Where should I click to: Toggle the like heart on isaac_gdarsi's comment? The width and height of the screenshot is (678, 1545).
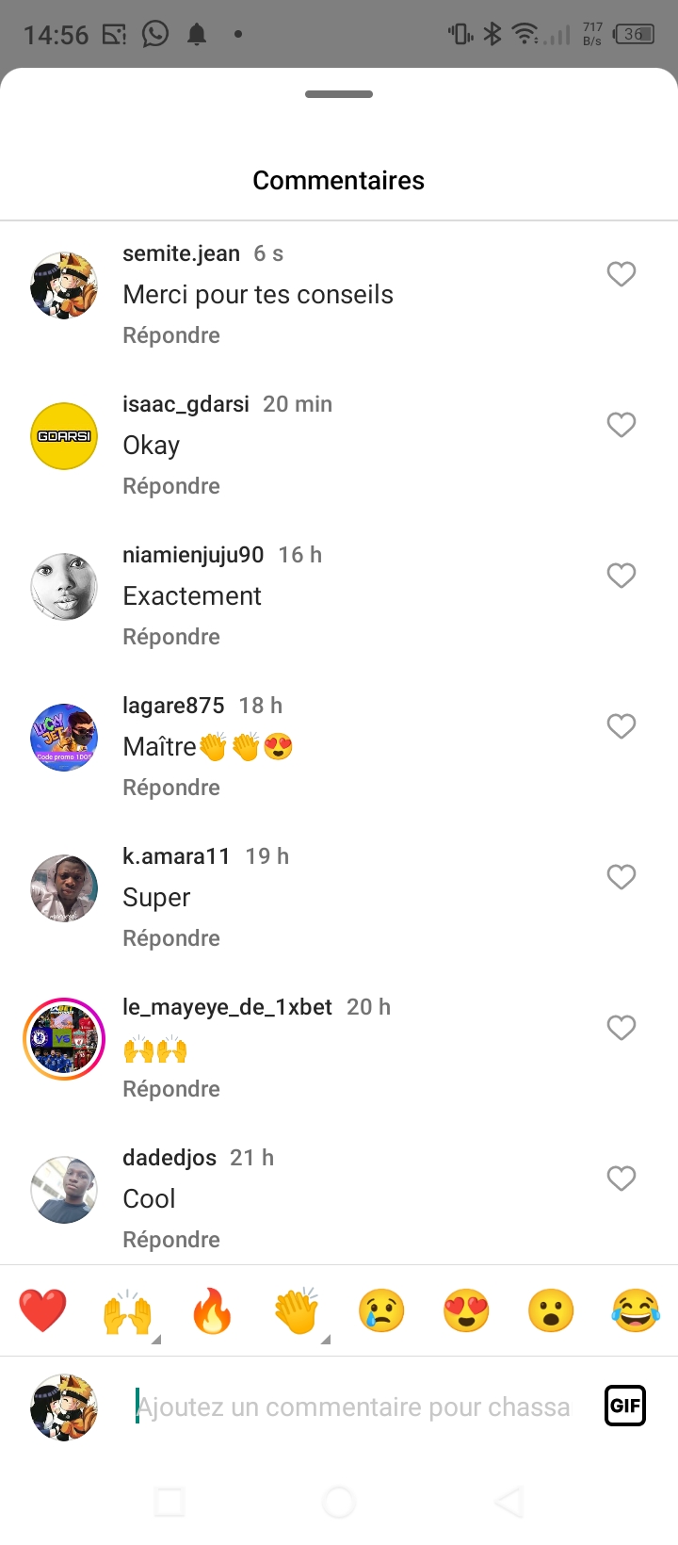(621, 425)
